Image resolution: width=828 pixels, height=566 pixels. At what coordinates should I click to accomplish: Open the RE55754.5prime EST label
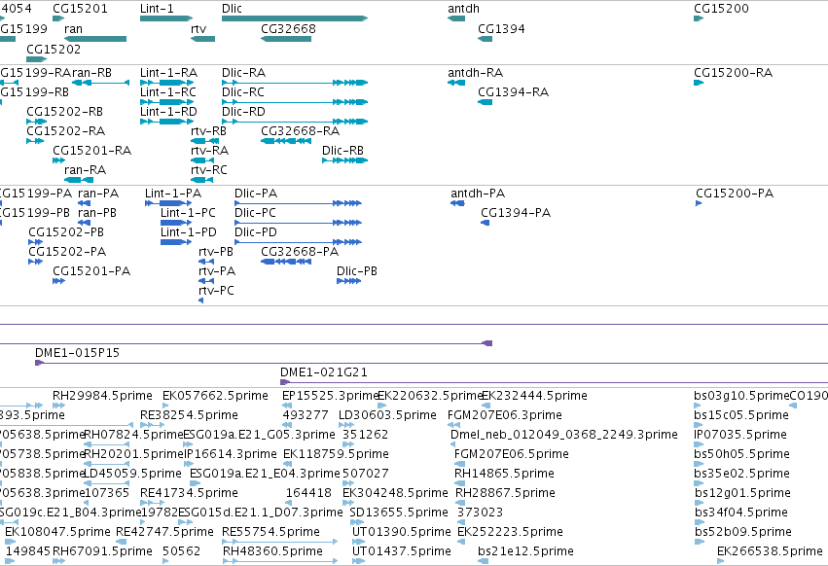click(270, 532)
